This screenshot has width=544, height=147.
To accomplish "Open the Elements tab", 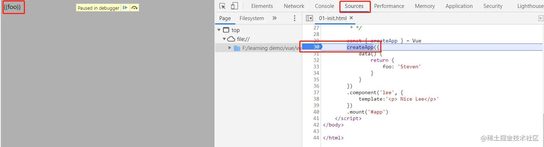I will pyautogui.click(x=262, y=6).
